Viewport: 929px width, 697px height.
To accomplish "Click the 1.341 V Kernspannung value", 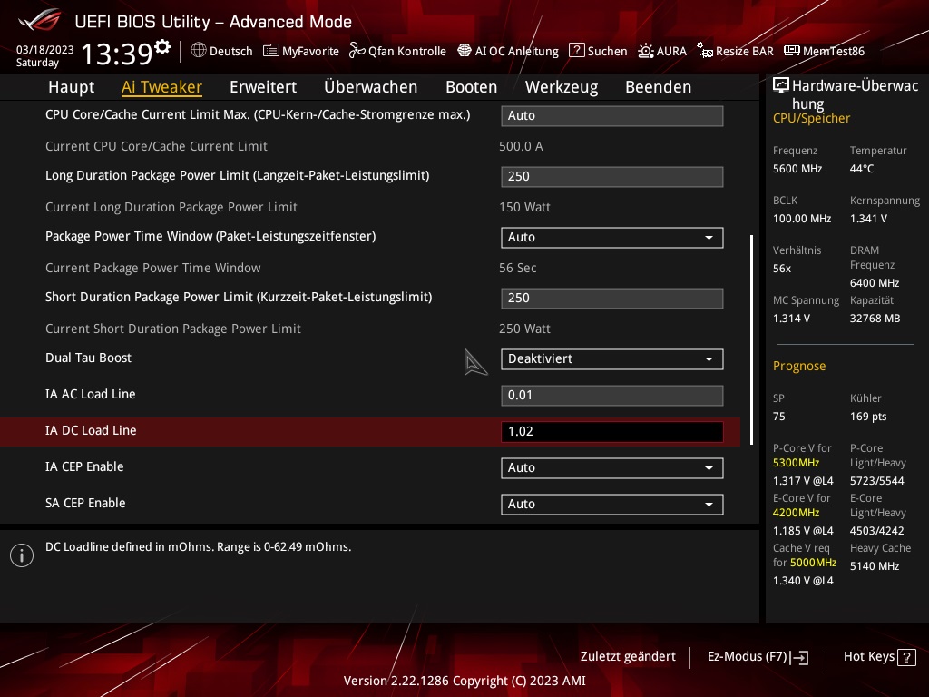I will [x=868, y=219].
